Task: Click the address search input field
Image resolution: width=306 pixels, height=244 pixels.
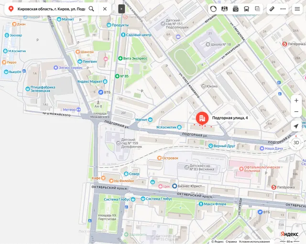Action: coord(51,9)
